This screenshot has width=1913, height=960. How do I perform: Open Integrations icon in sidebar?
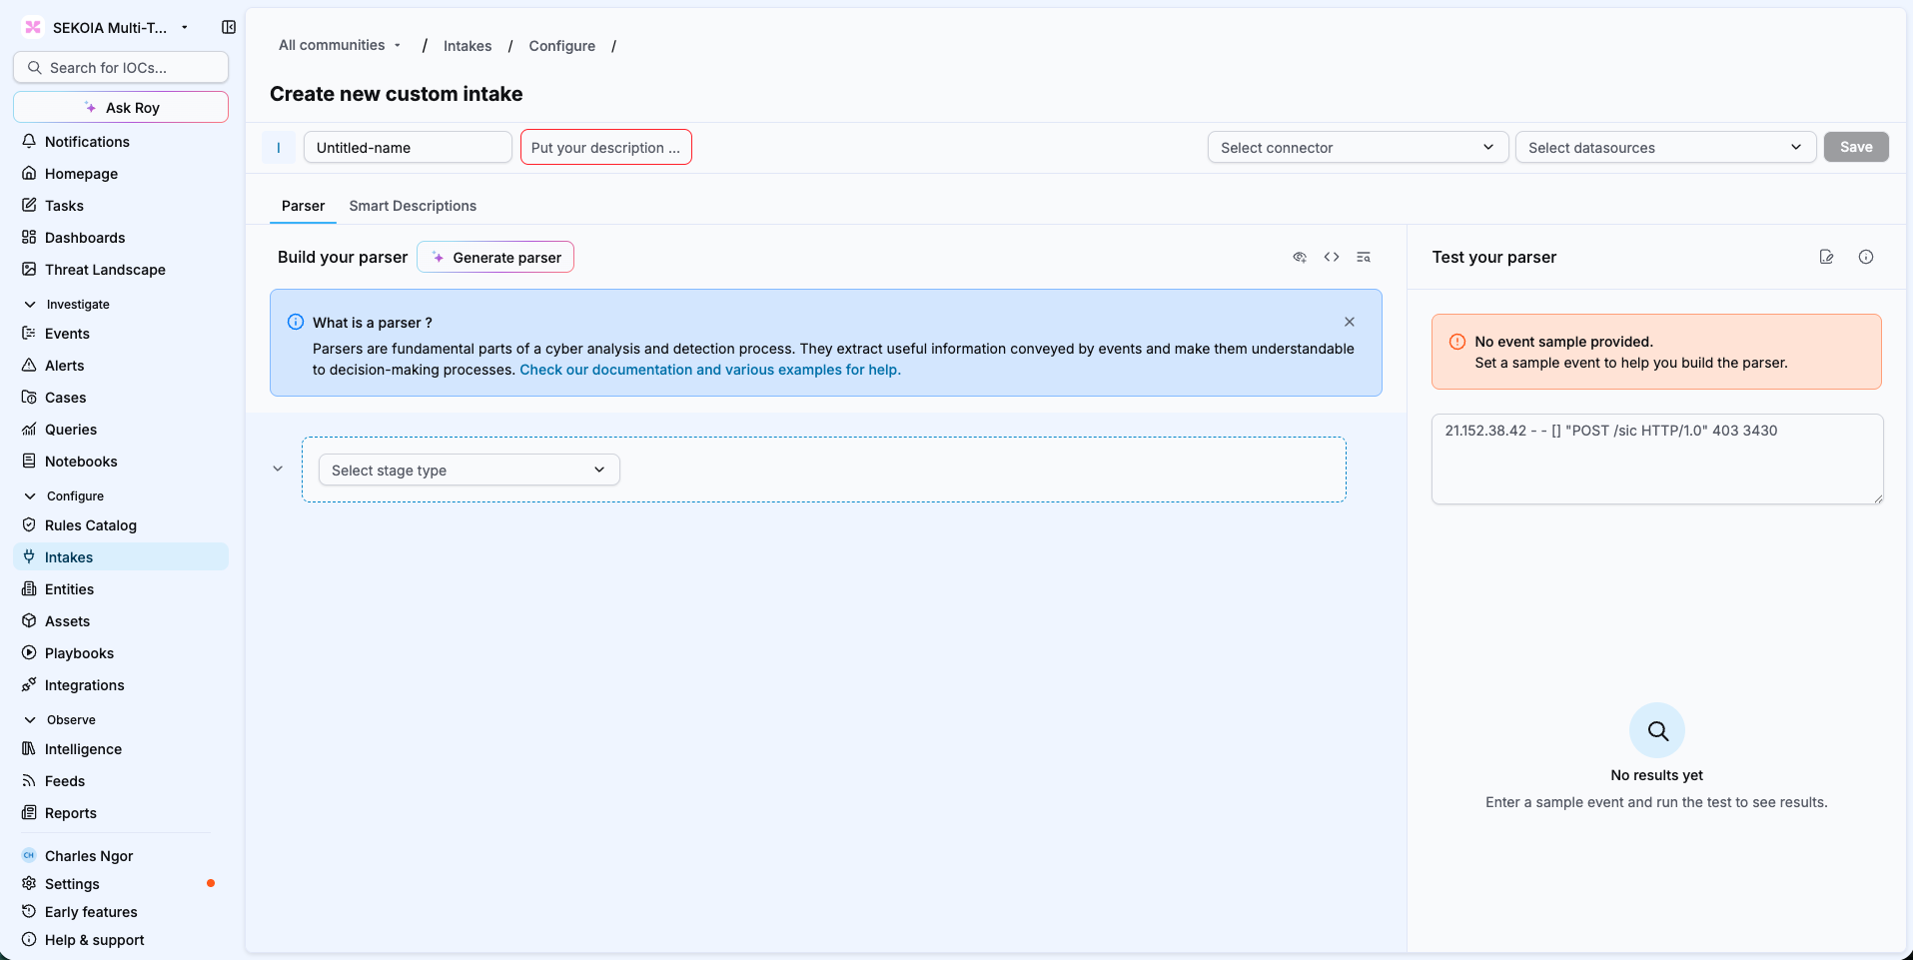point(29,685)
